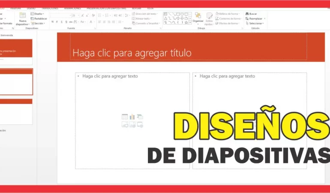Open the Nueva diapositiva dropdown arrow
The image size is (330, 193).
(x=29, y=24)
